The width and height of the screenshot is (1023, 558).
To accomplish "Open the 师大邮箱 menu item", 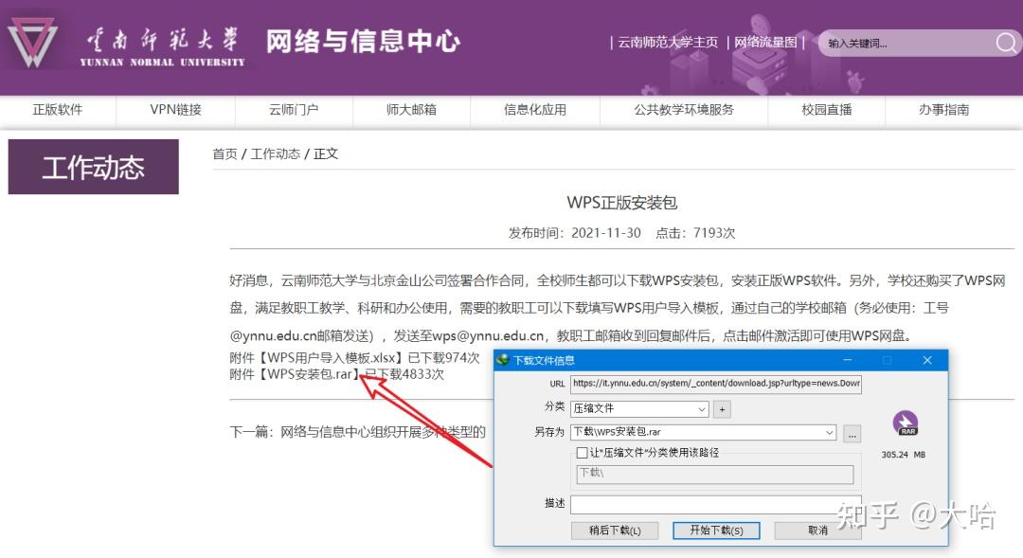I will coord(411,110).
